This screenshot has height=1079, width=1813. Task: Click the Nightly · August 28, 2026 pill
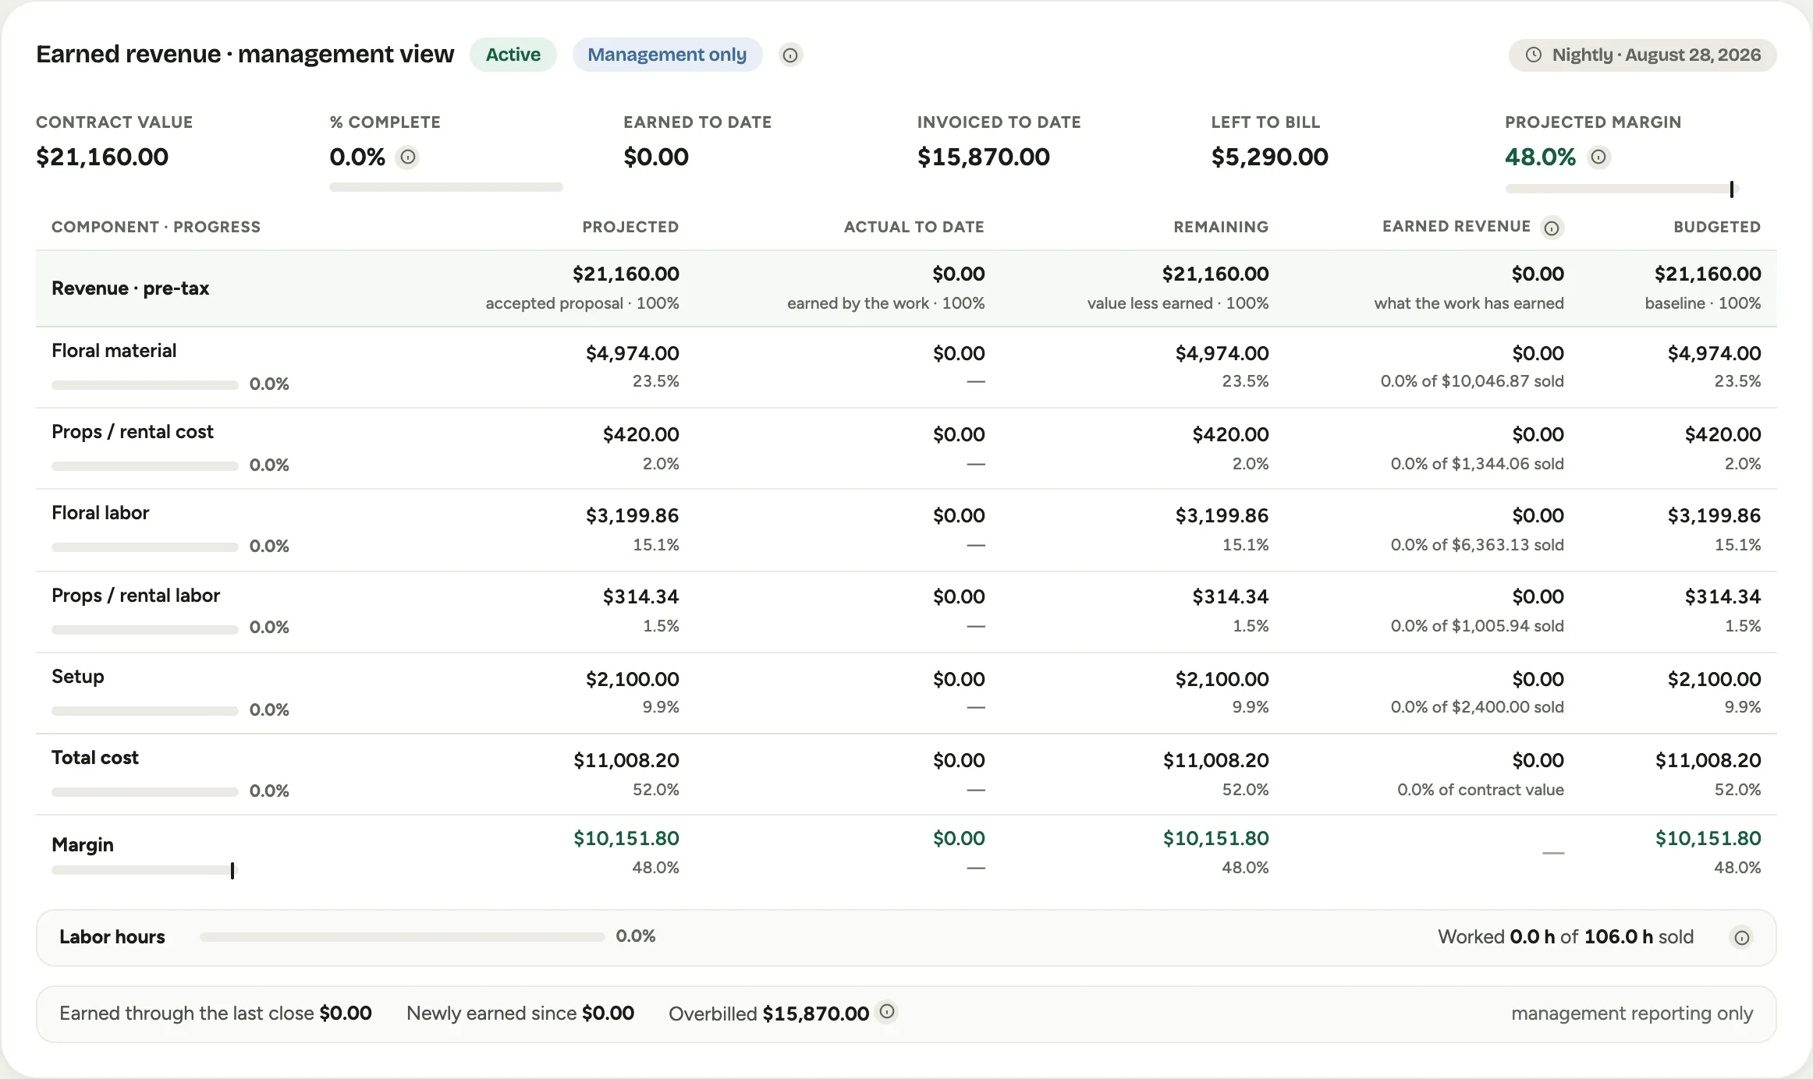(x=1642, y=55)
